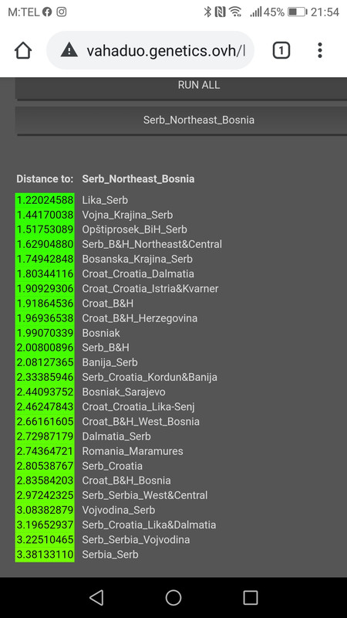This screenshot has width=347, height=618.
Task: Select the Croat_B&H_Herzegovina label
Action: pyautogui.click(x=140, y=318)
